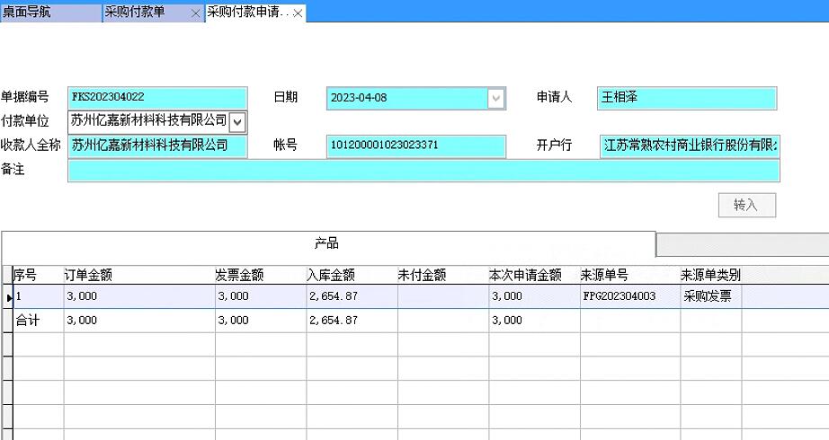Viewport: 829px width, 440px height.
Task: Click the 转入 button
Action: point(745,205)
